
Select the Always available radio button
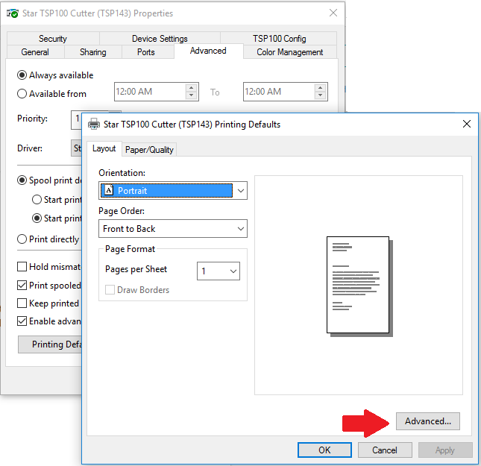tap(22, 75)
